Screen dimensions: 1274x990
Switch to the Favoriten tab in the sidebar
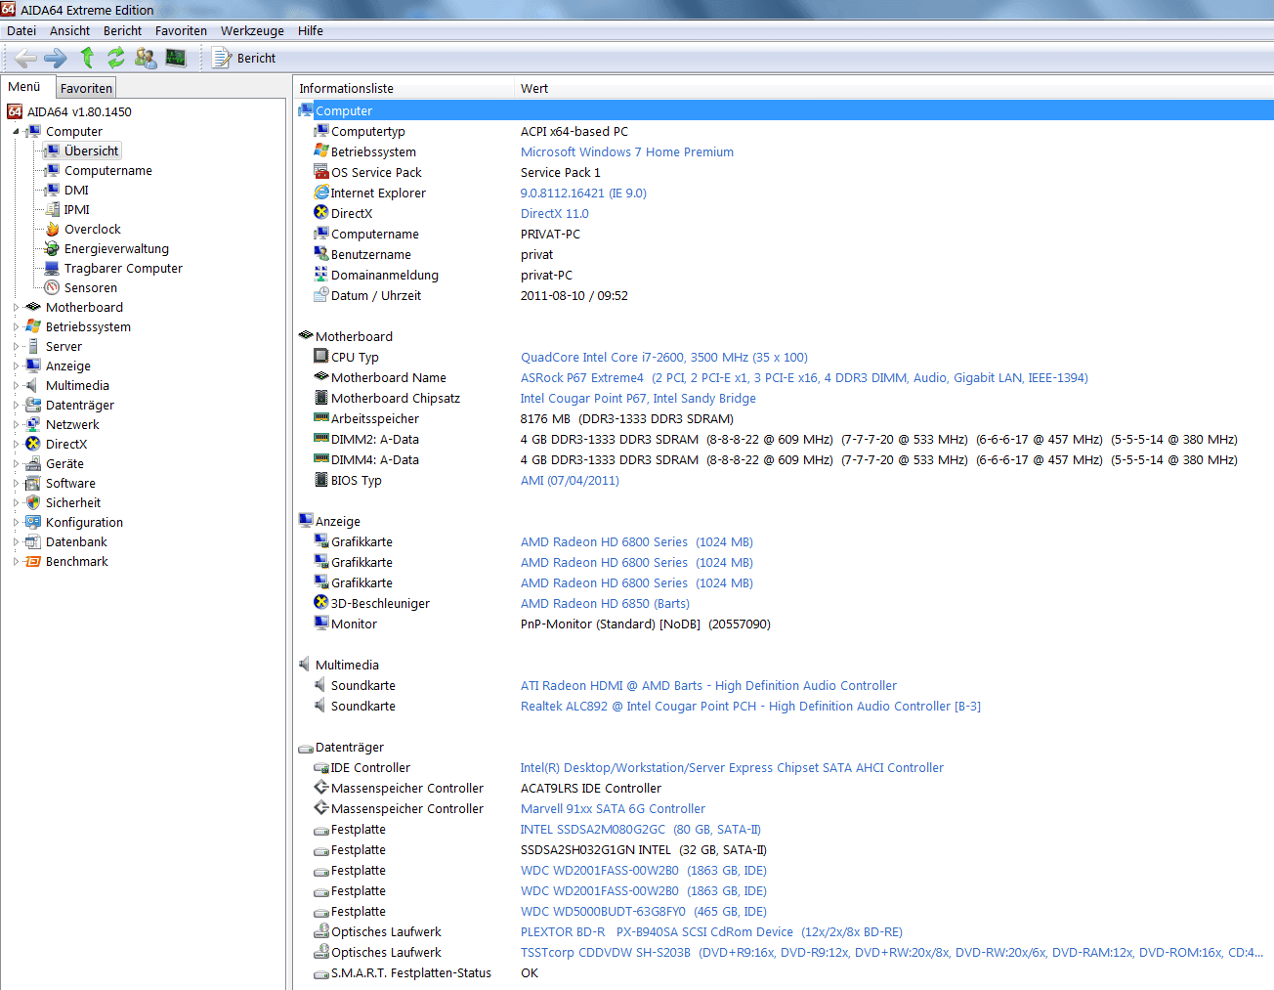pos(86,88)
